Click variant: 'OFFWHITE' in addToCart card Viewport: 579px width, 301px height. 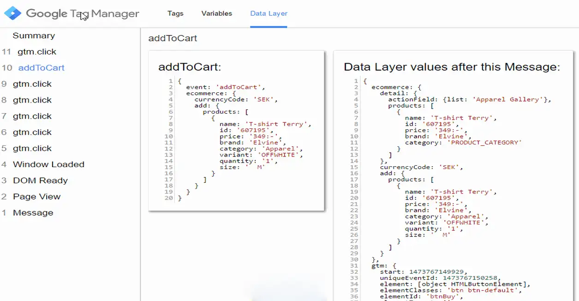pos(261,155)
